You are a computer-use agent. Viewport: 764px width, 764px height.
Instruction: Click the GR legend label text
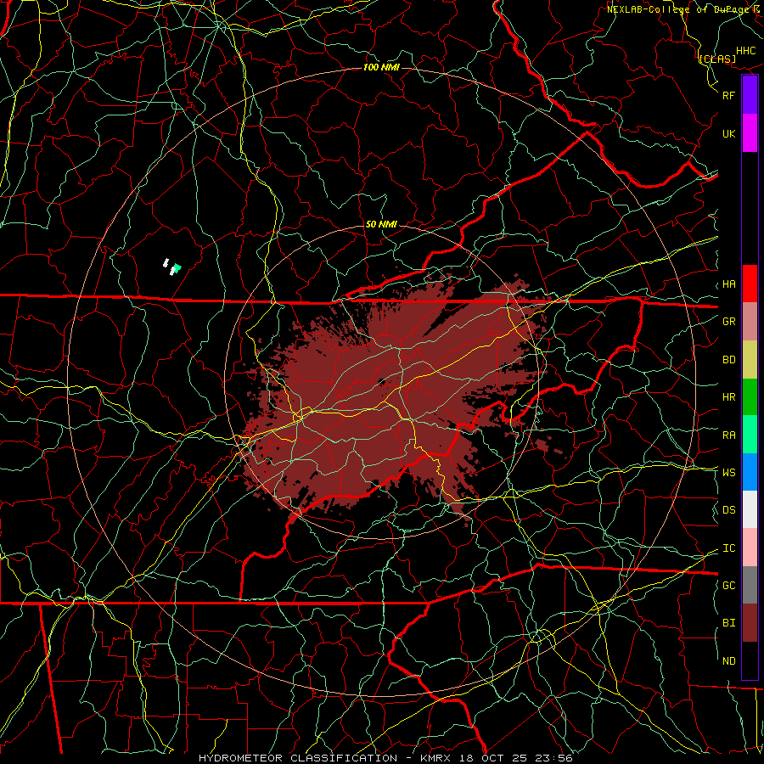[x=729, y=322]
